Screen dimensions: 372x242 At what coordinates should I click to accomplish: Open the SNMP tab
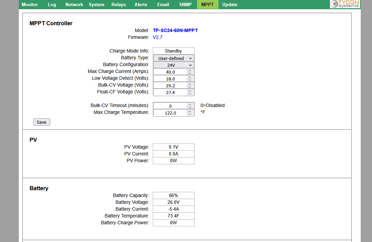[x=185, y=4]
